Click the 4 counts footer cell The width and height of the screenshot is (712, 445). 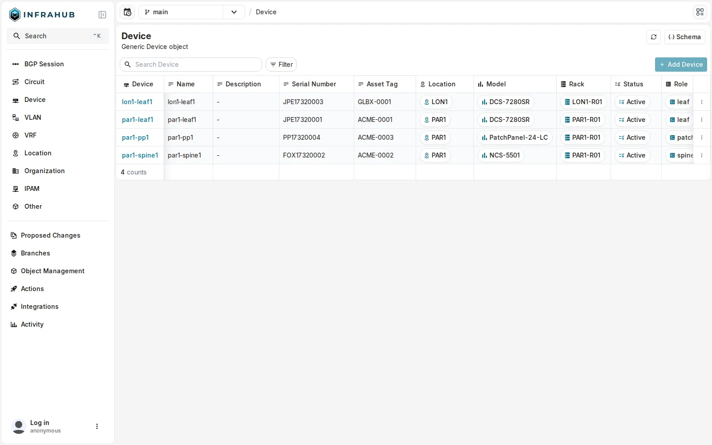pos(140,172)
